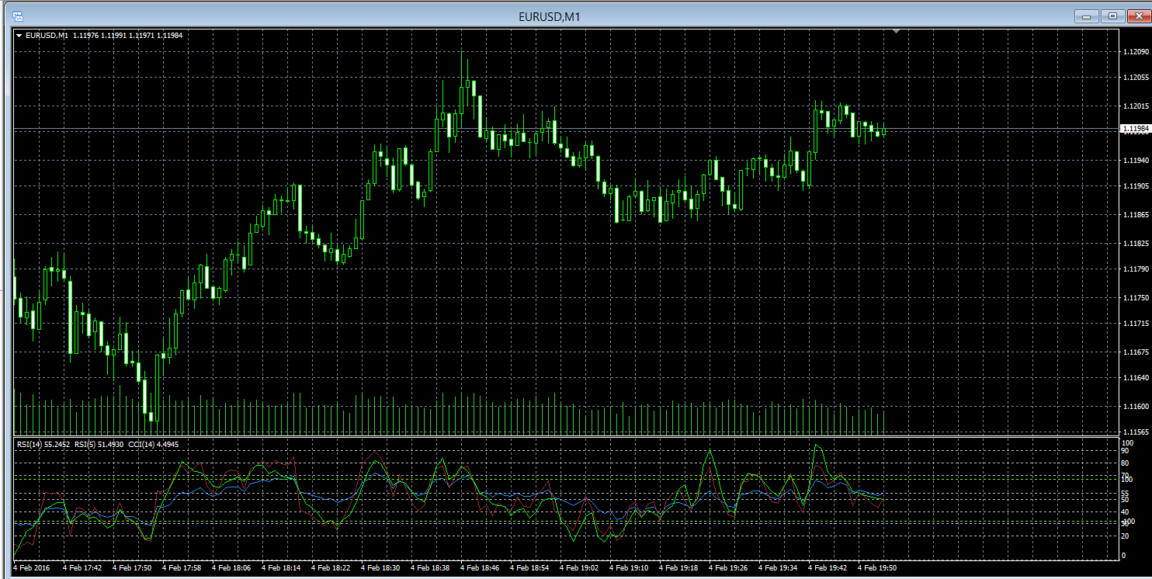Click the EURUSD,M1 symbol label inside the chart
This screenshot has width=1152, height=579.
pyautogui.click(x=47, y=35)
